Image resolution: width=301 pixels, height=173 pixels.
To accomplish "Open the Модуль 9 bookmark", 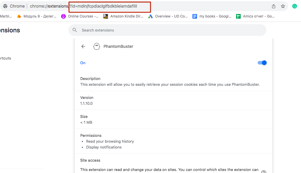I will pyautogui.click(x=37, y=16).
